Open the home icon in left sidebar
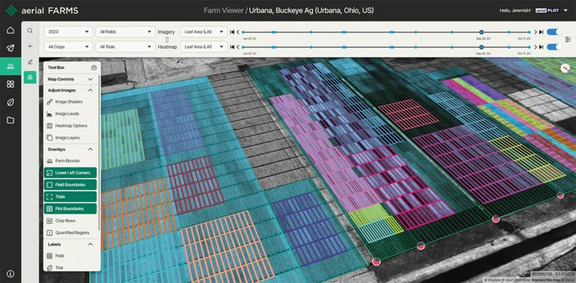Image resolution: width=576 pixels, height=283 pixels. point(10,30)
